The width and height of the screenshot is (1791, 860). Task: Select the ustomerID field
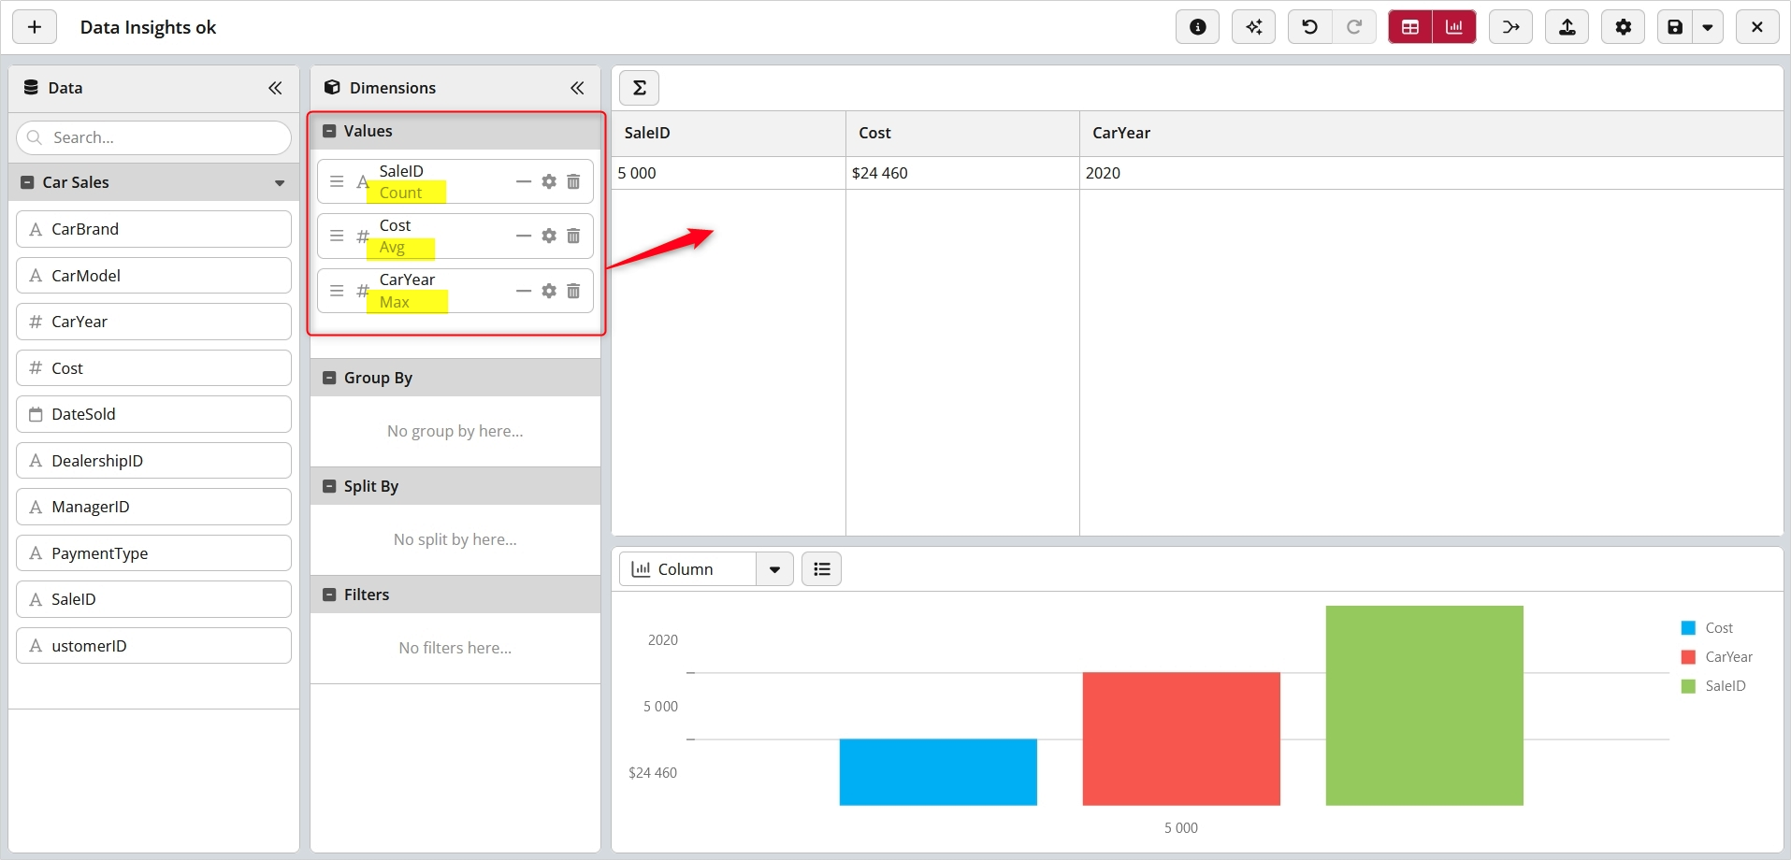[153, 646]
